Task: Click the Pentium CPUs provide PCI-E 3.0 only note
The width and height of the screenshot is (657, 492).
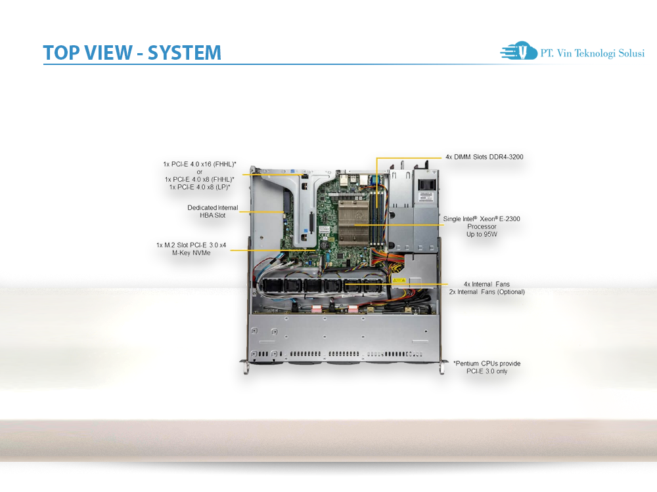Action: click(487, 367)
